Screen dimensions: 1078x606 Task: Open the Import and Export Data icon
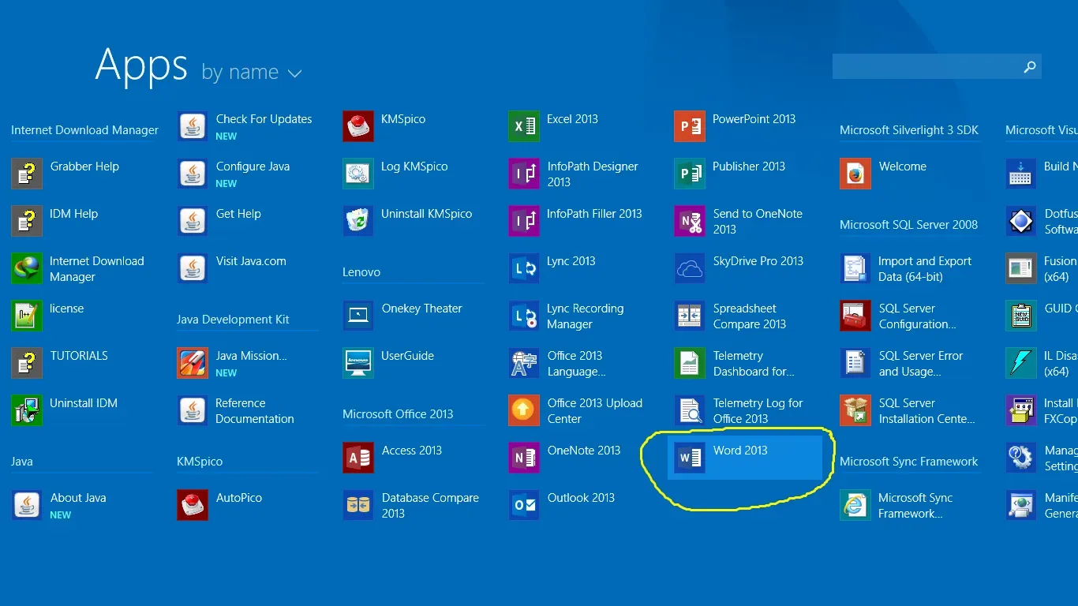[x=855, y=268]
